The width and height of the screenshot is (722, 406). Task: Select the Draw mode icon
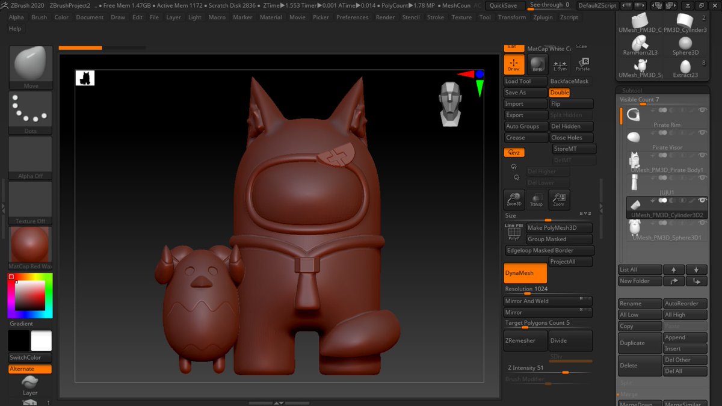(514, 64)
